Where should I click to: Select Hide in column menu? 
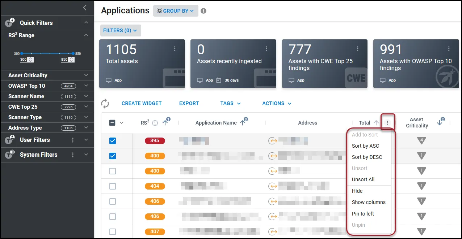point(357,191)
